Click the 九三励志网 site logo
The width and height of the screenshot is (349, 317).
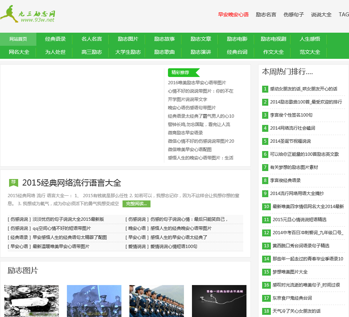(x=28, y=14)
